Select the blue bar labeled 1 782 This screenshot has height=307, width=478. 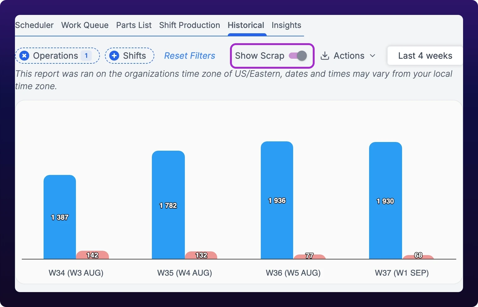point(168,205)
